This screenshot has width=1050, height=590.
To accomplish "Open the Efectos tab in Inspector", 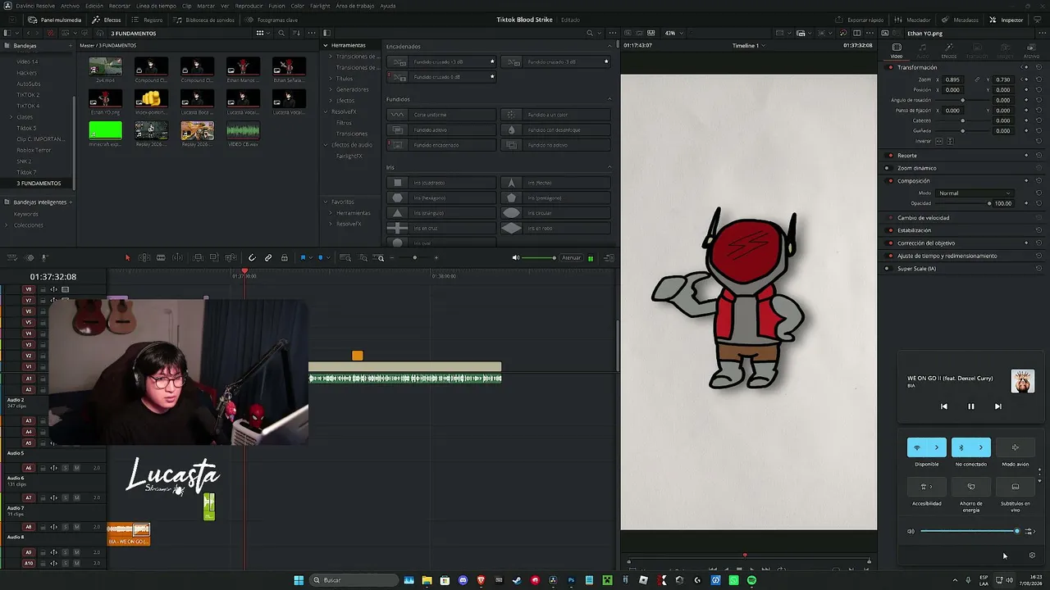I will pos(948,50).
